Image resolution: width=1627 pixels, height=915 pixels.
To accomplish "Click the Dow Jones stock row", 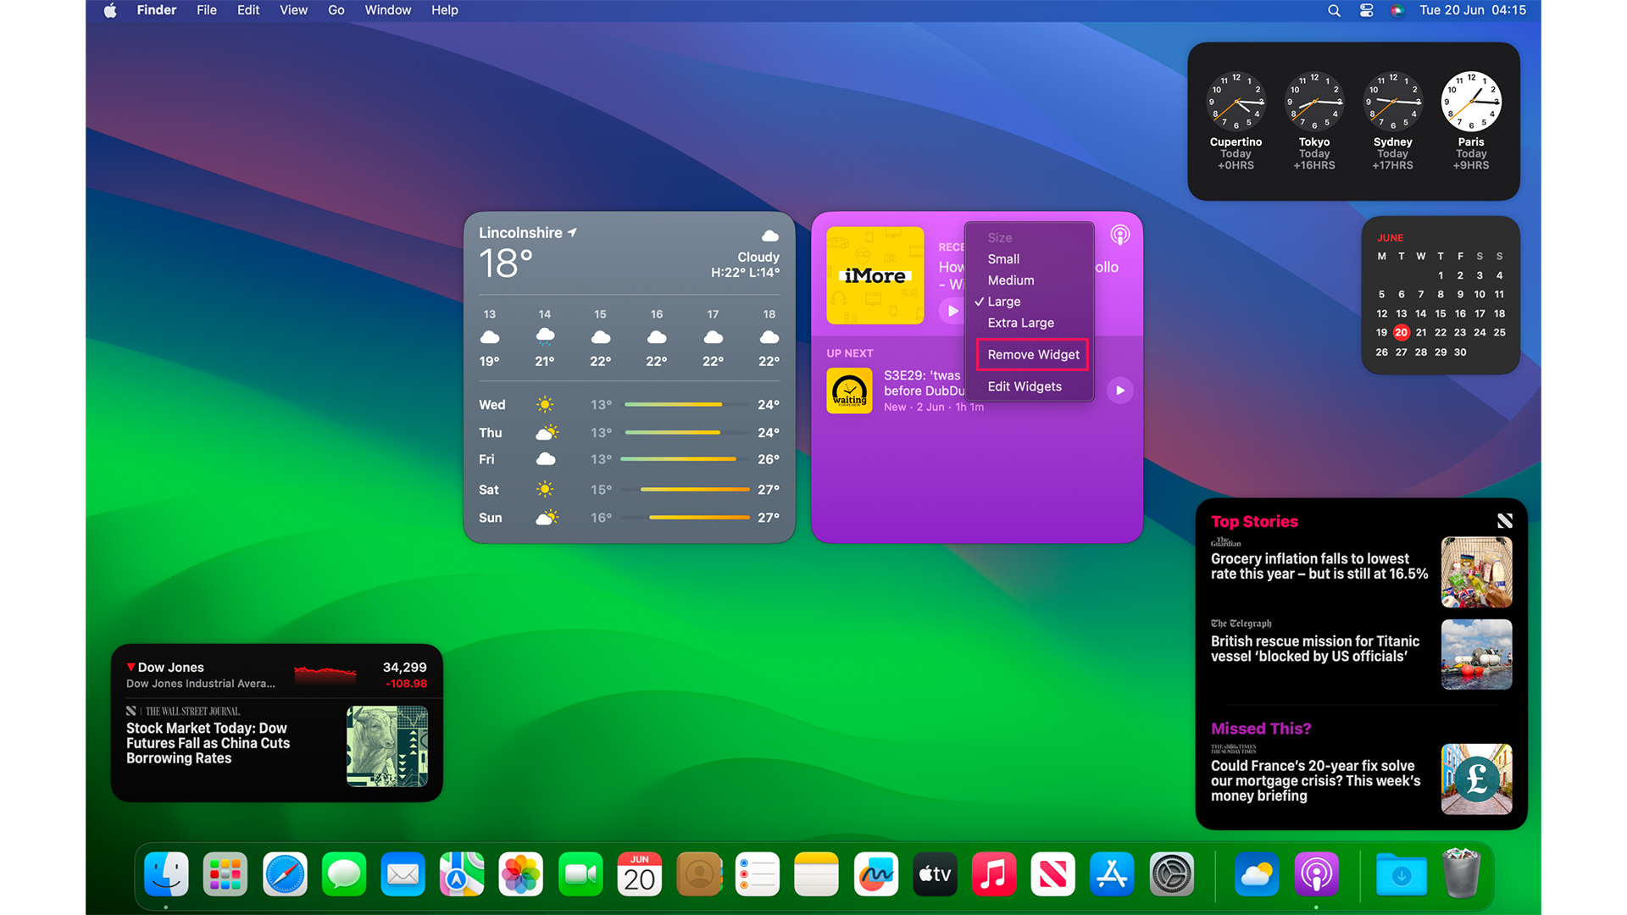I will [277, 674].
